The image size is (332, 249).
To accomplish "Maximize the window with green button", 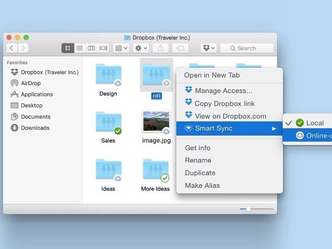I will (26, 38).
